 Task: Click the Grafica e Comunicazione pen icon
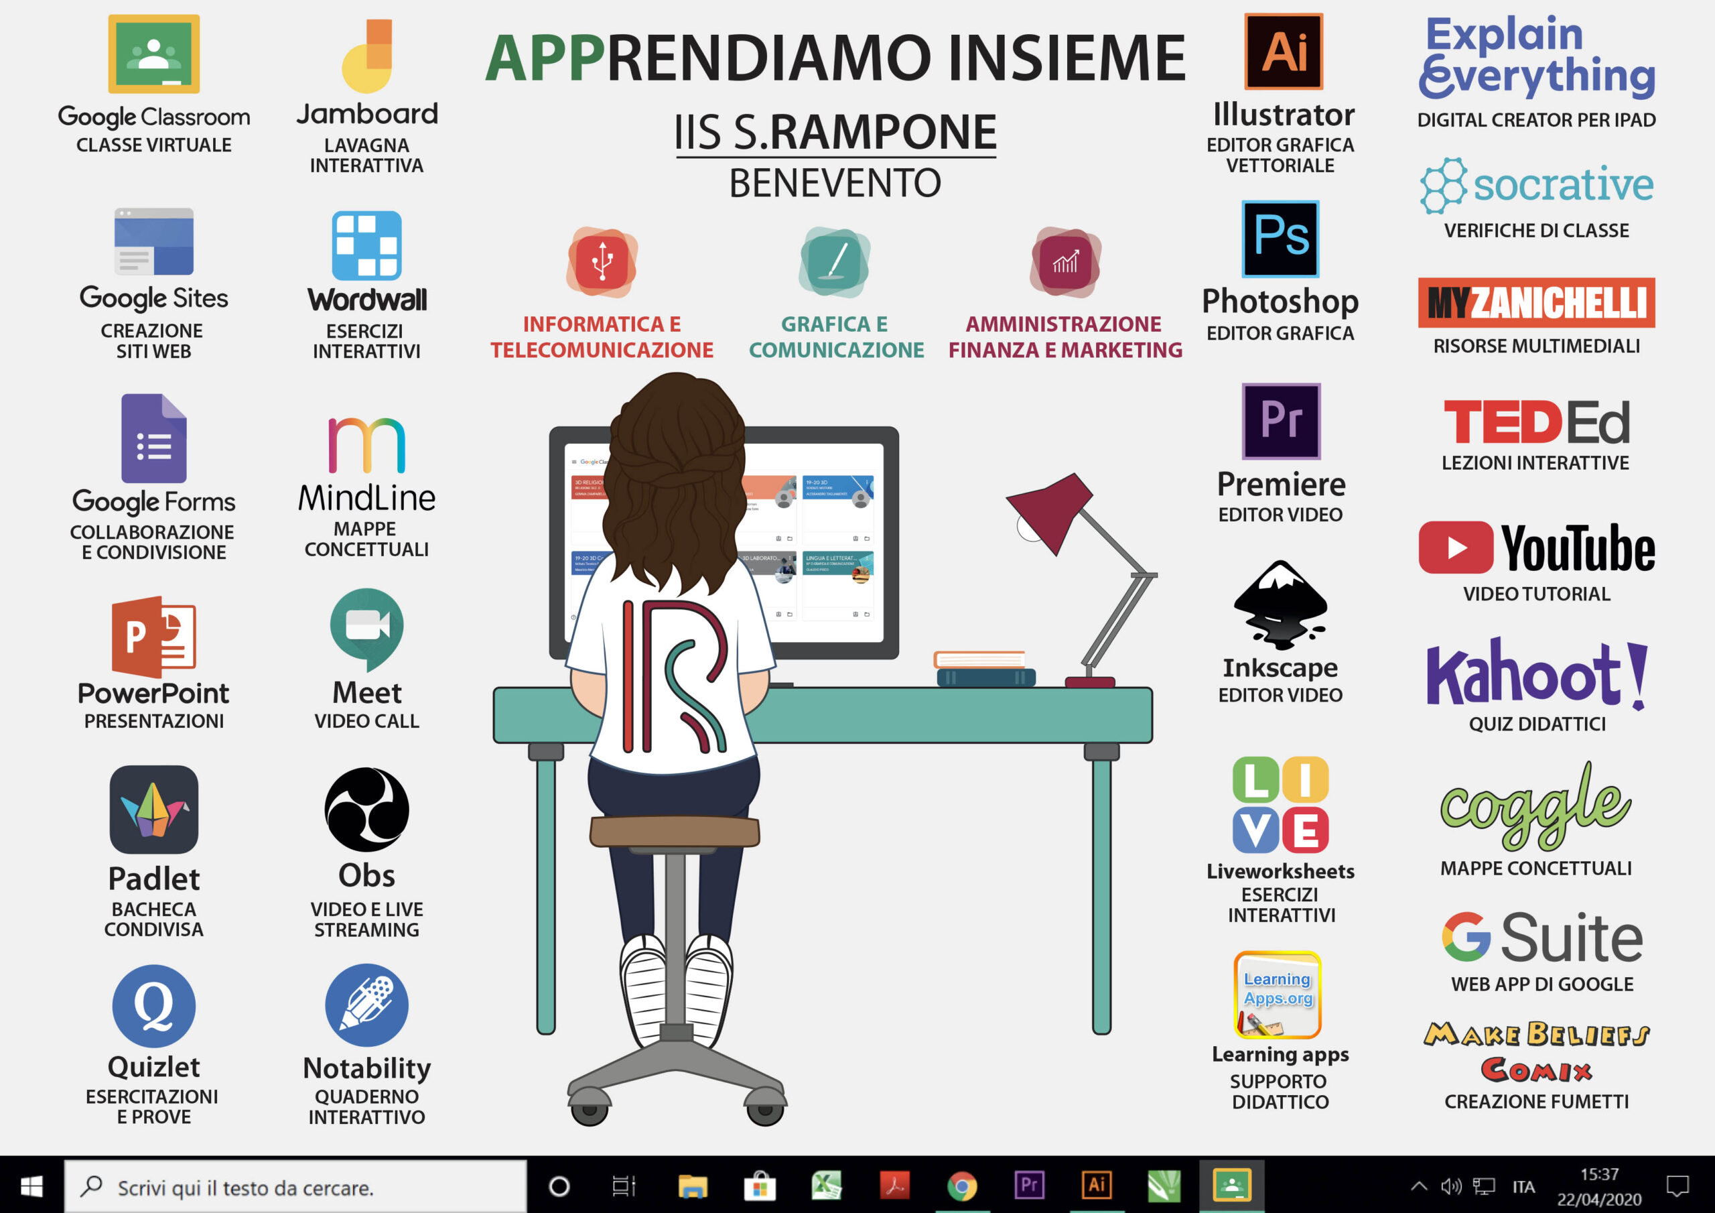pyautogui.click(x=835, y=262)
